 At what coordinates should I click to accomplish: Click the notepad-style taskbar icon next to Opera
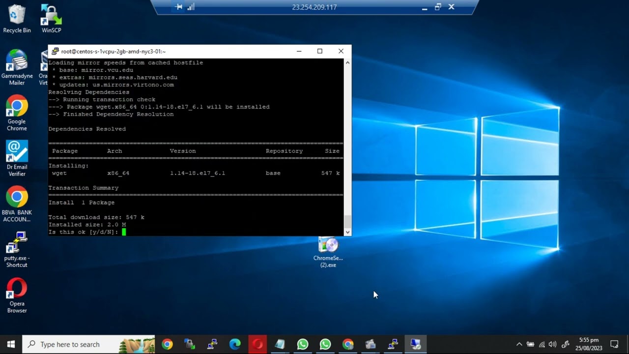280,344
